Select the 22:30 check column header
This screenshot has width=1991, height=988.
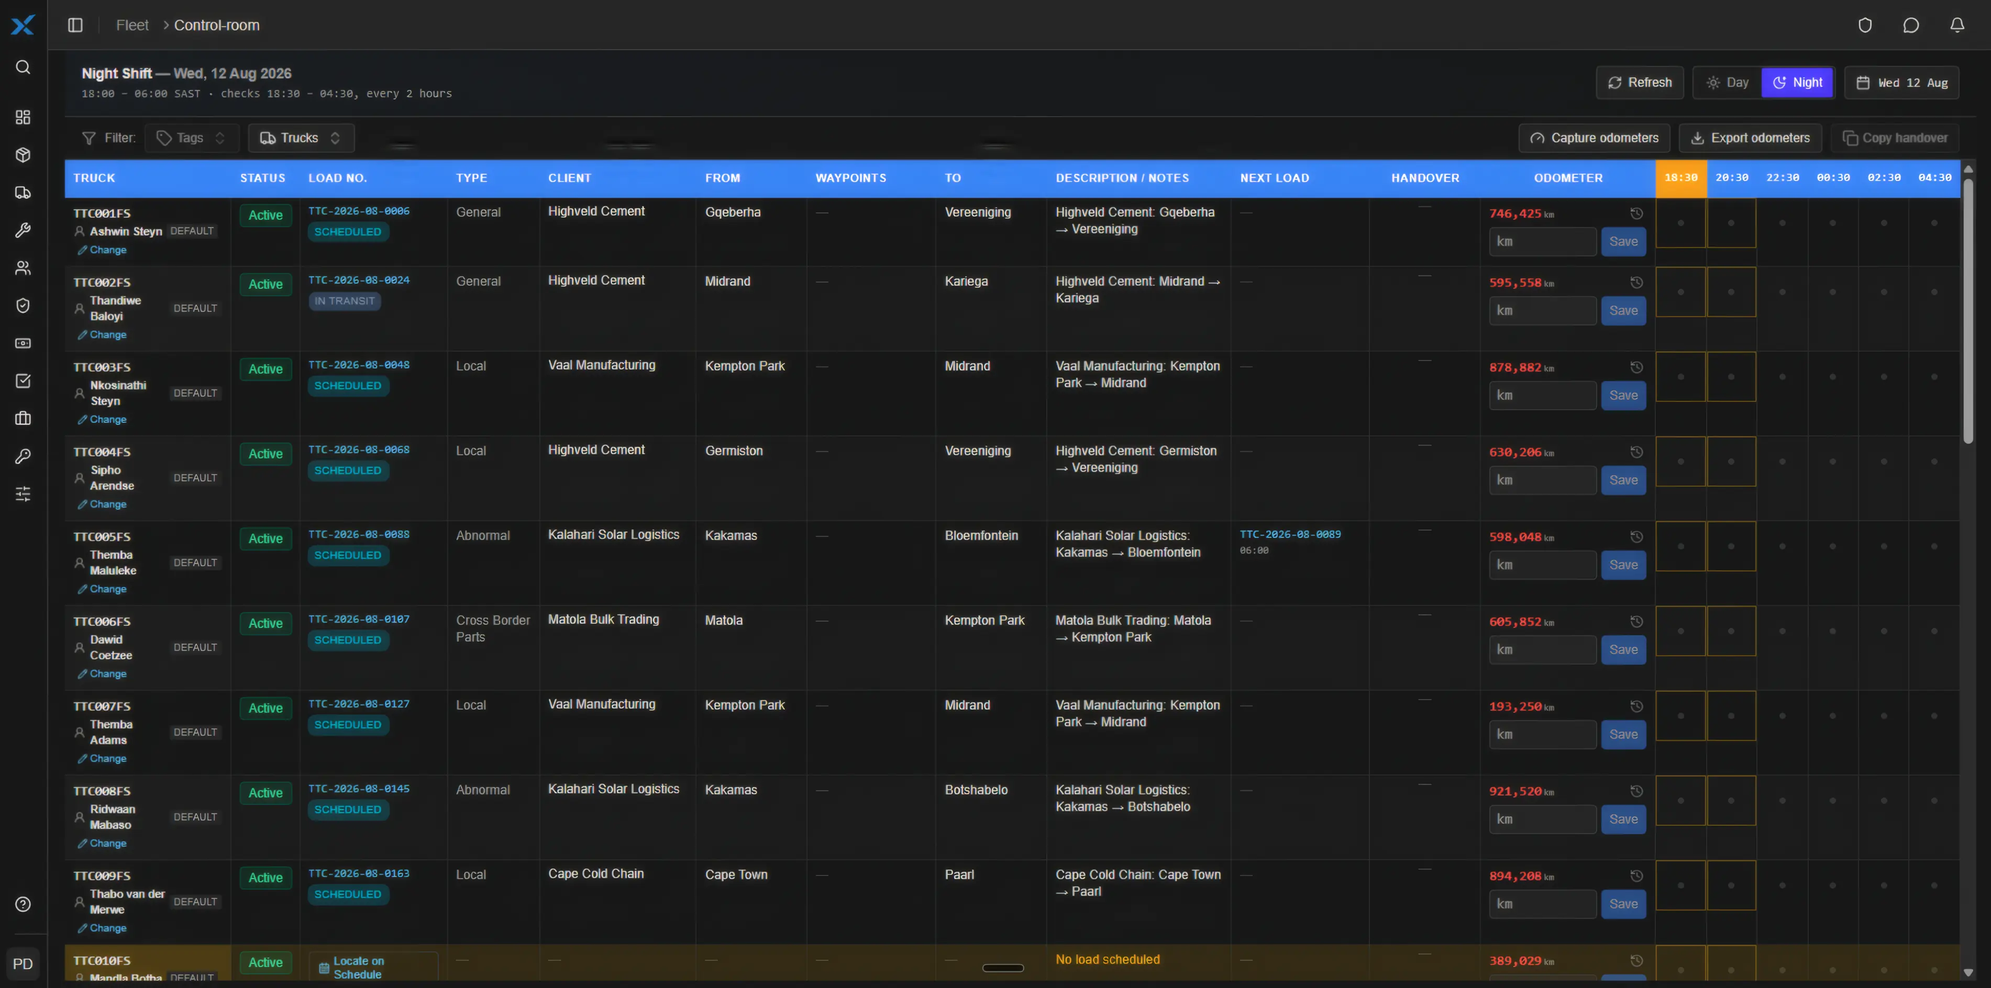(x=1782, y=178)
